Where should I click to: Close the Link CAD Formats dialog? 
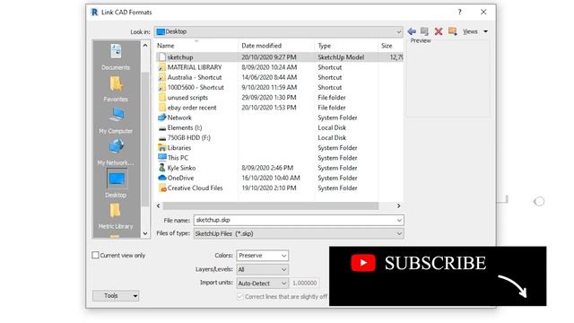coord(483,12)
